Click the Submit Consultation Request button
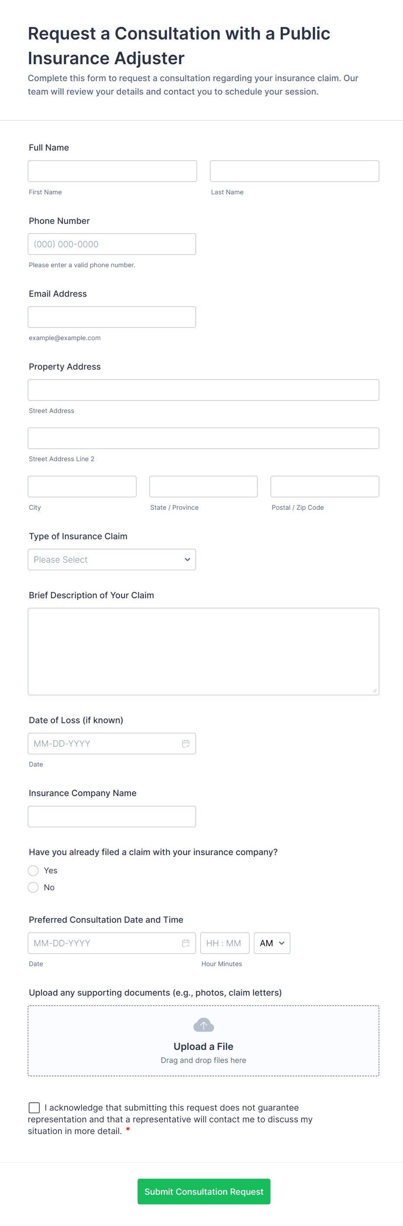403x1226 pixels. (203, 1191)
